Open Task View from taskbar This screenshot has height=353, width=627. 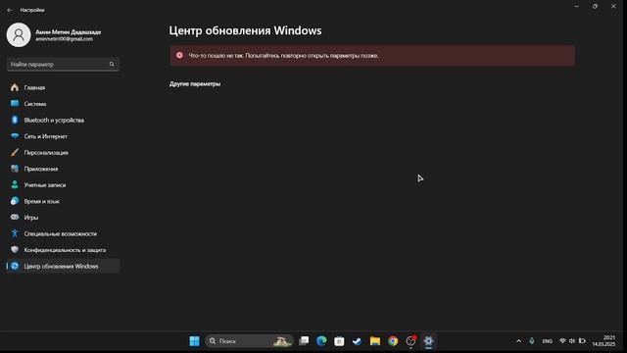(304, 341)
